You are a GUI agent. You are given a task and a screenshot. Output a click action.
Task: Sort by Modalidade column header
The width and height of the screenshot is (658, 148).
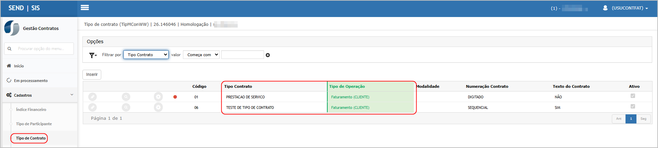click(427, 86)
